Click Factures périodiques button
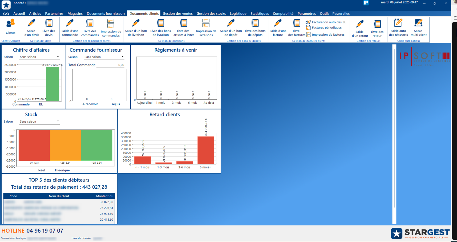The height and width of the screenshot is (242, 457). coord(326,28)
